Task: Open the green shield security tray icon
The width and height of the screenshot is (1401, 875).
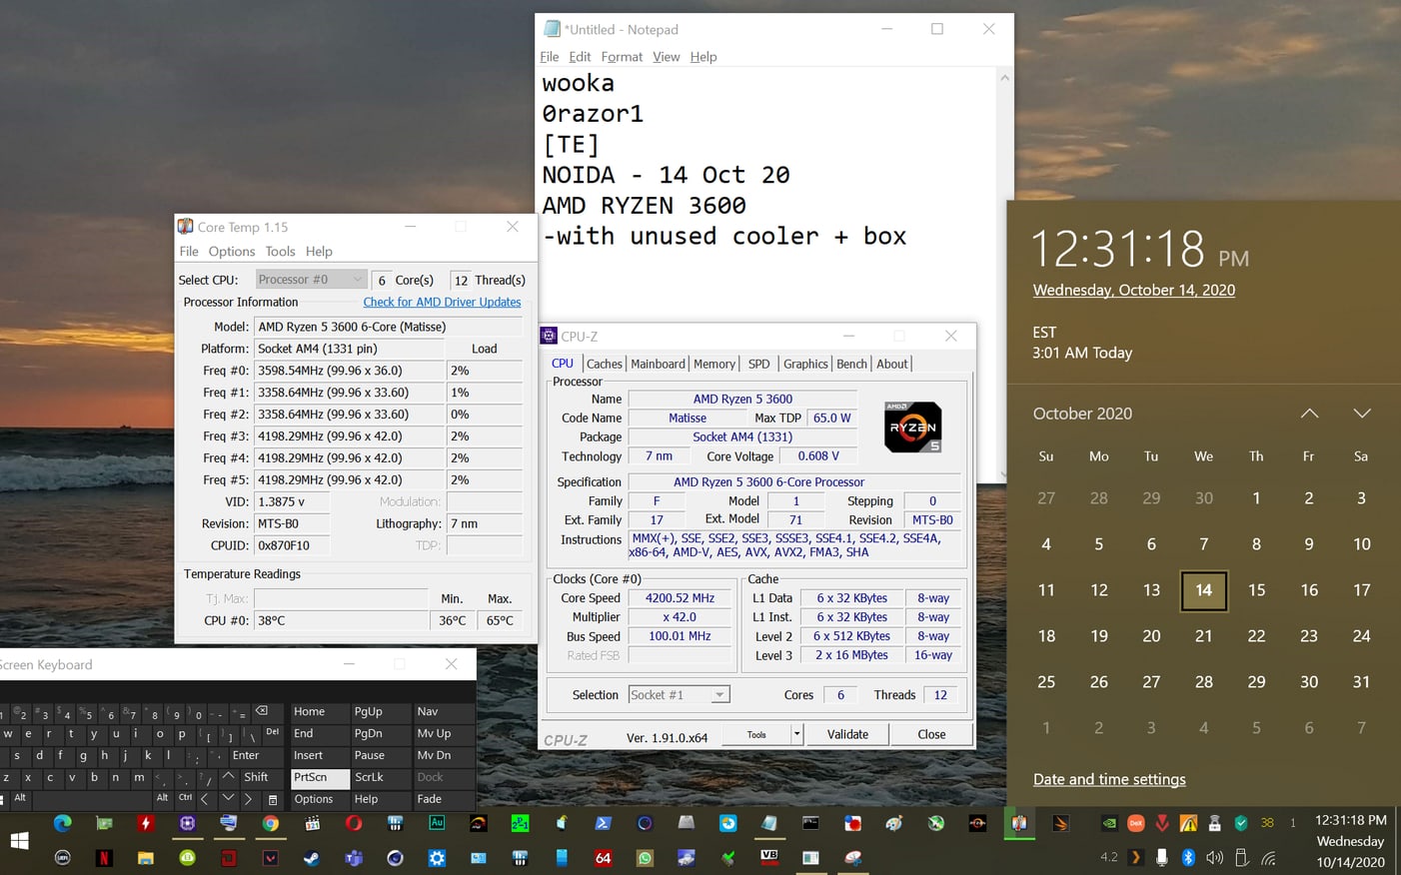Action: click(x=1241, y=824)
